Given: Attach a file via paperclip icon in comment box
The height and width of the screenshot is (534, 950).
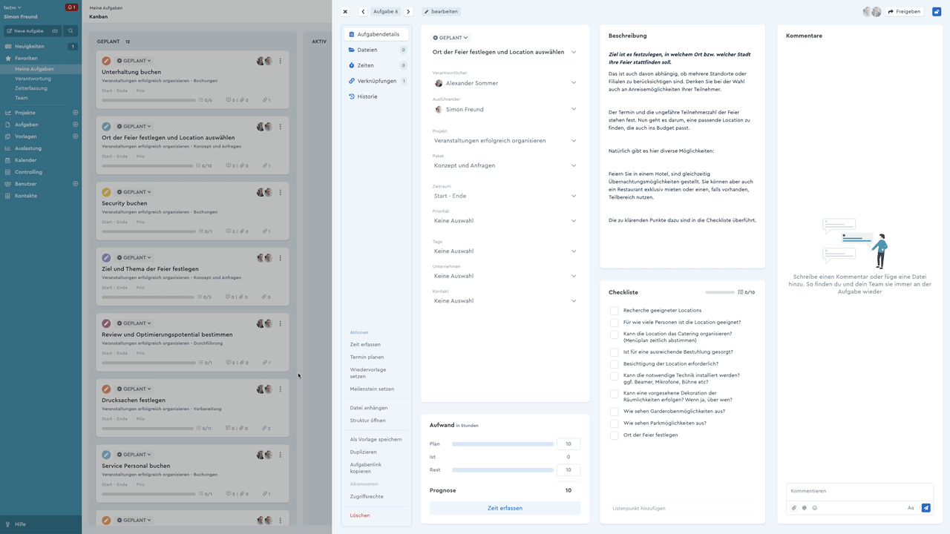Looking at the screenshot, I should 793,508.
